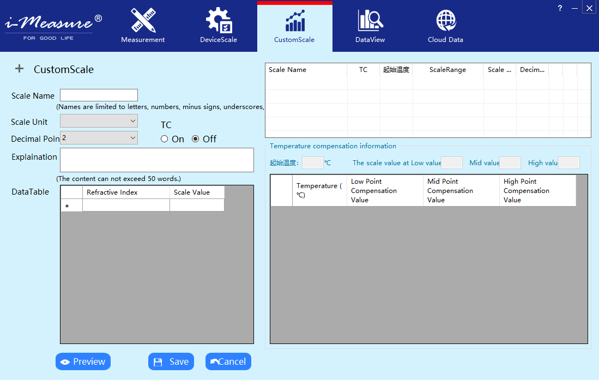Click the ScaleRange column header
The image size is (599, 380).
[x=447, y=70]
